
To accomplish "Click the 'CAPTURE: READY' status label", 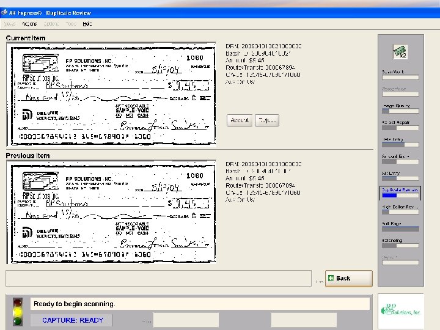I will point(73,320).
